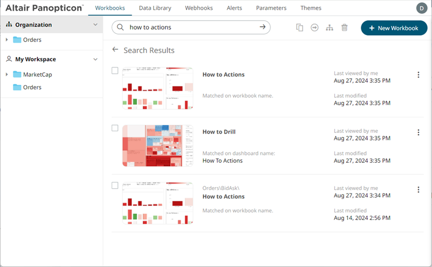Click the search submit arrow icon
This screenshot has width=432, height=267.
pyautogui.click(x=263, y=27)
